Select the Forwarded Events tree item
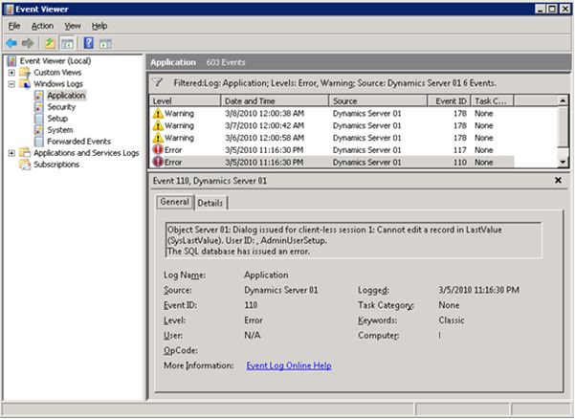The width and height of the screenshot is (575, 419). (78, 142)
